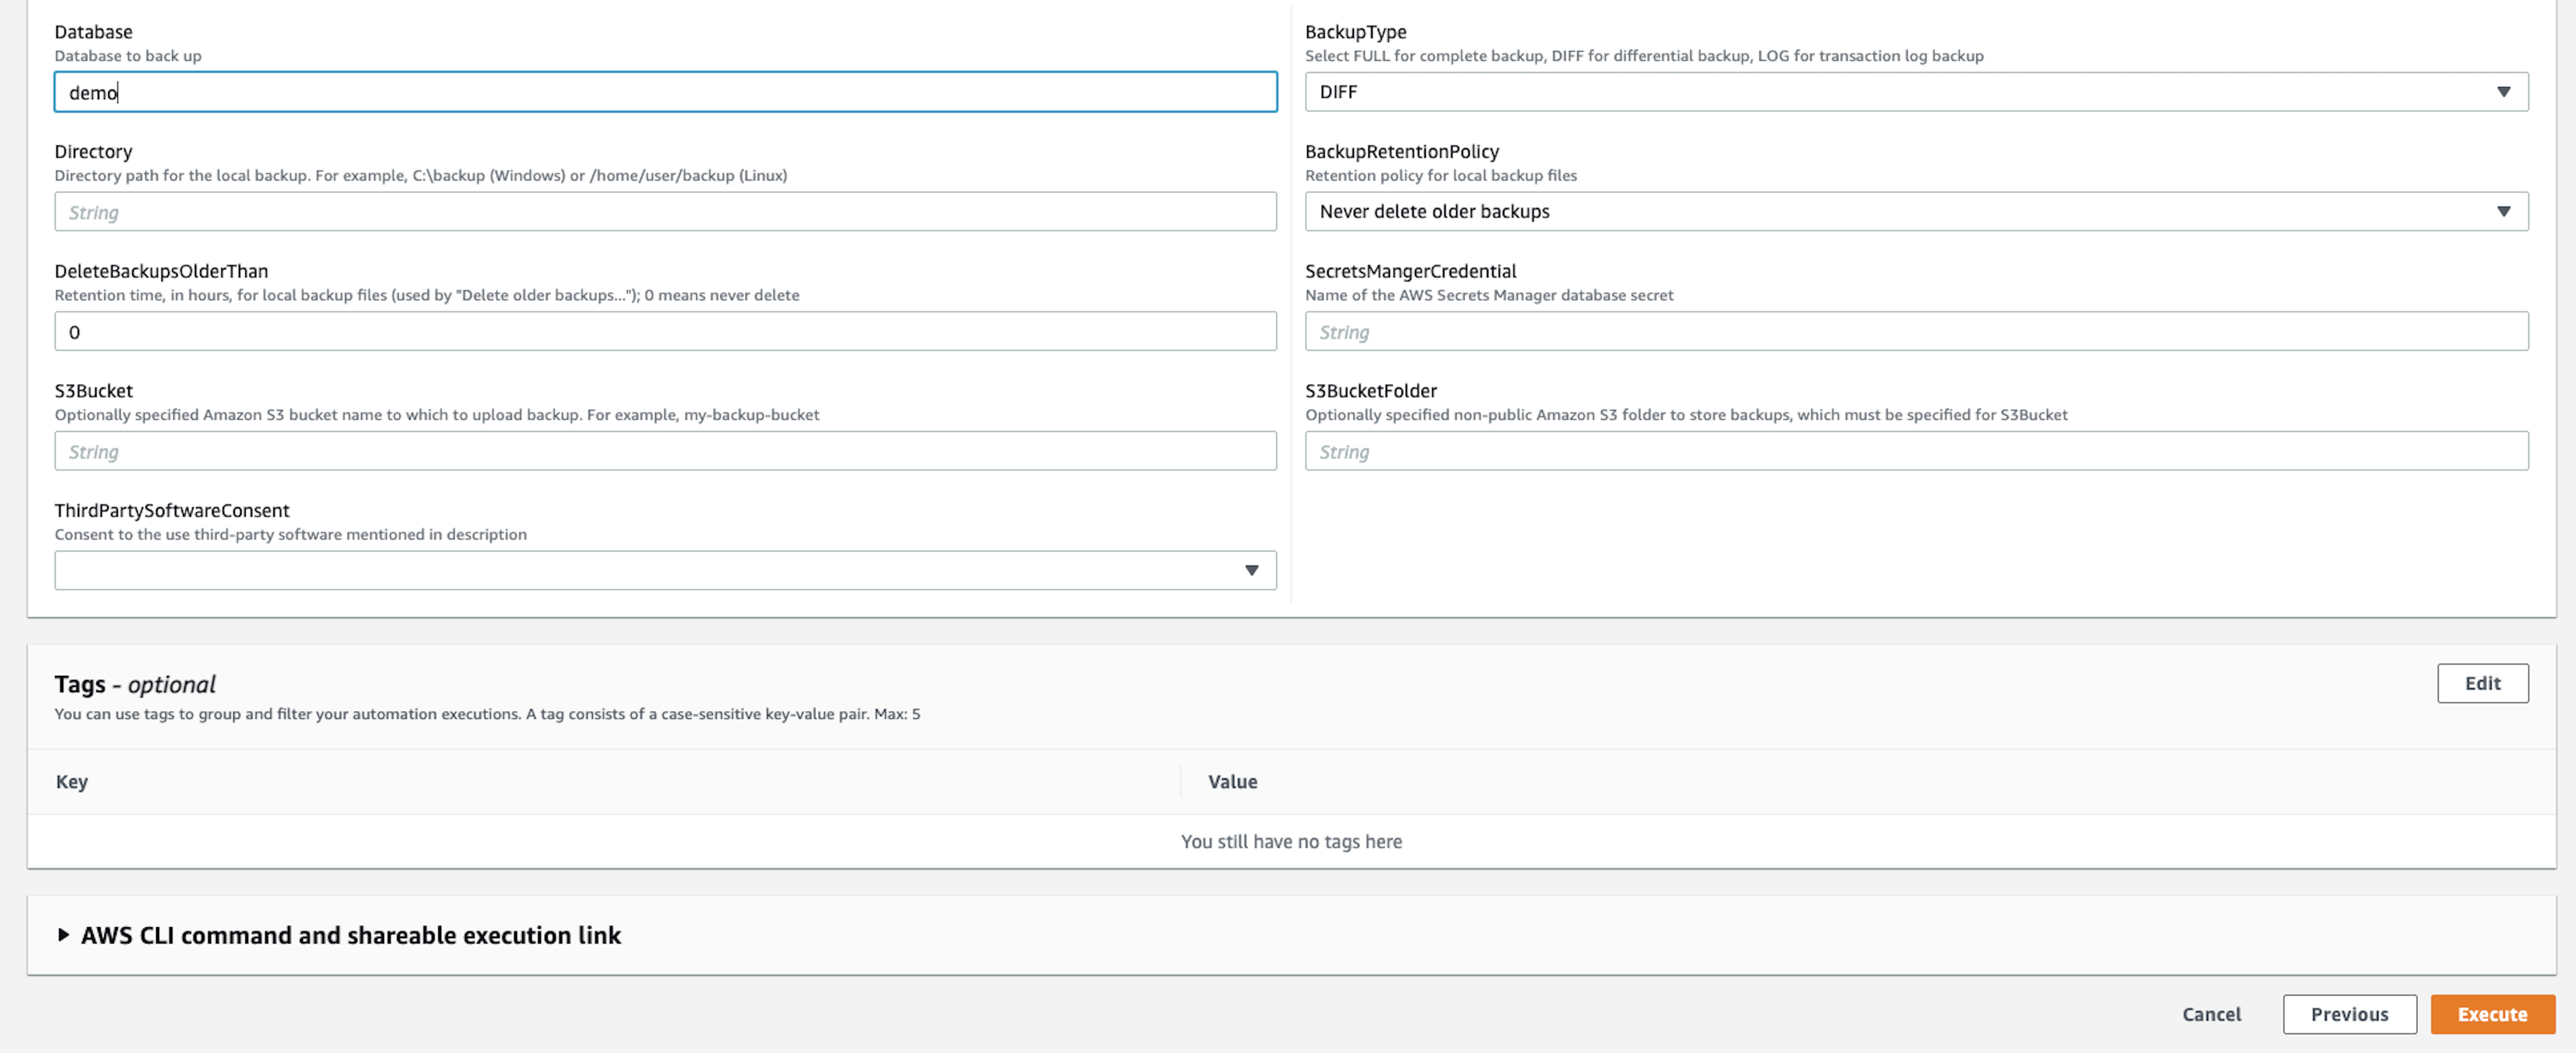Click the S3BucketFolder input field
Image resolution: width=2576 pixels, height=1053 pixels.
(1916, 451)
